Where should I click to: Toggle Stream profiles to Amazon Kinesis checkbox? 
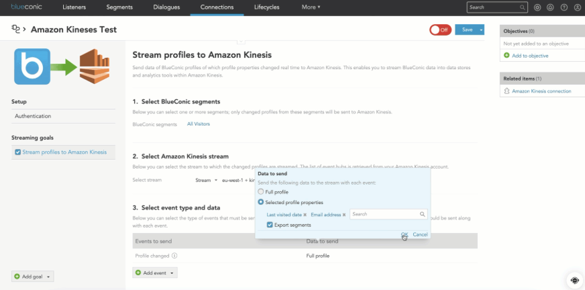[x=17, y=152]
